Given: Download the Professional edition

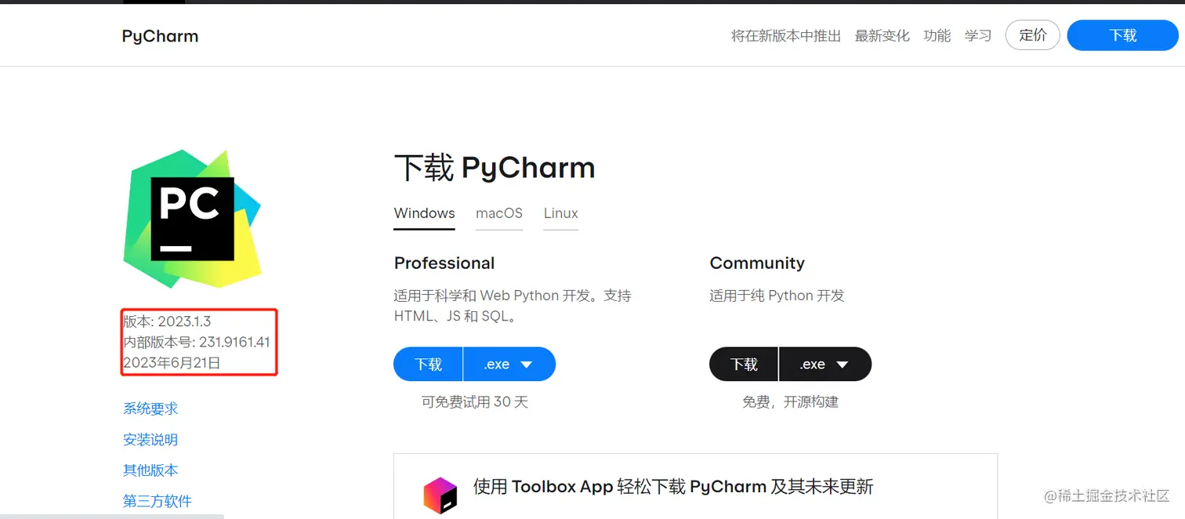Looking at the screenshot, I should (x=429, y=365).
